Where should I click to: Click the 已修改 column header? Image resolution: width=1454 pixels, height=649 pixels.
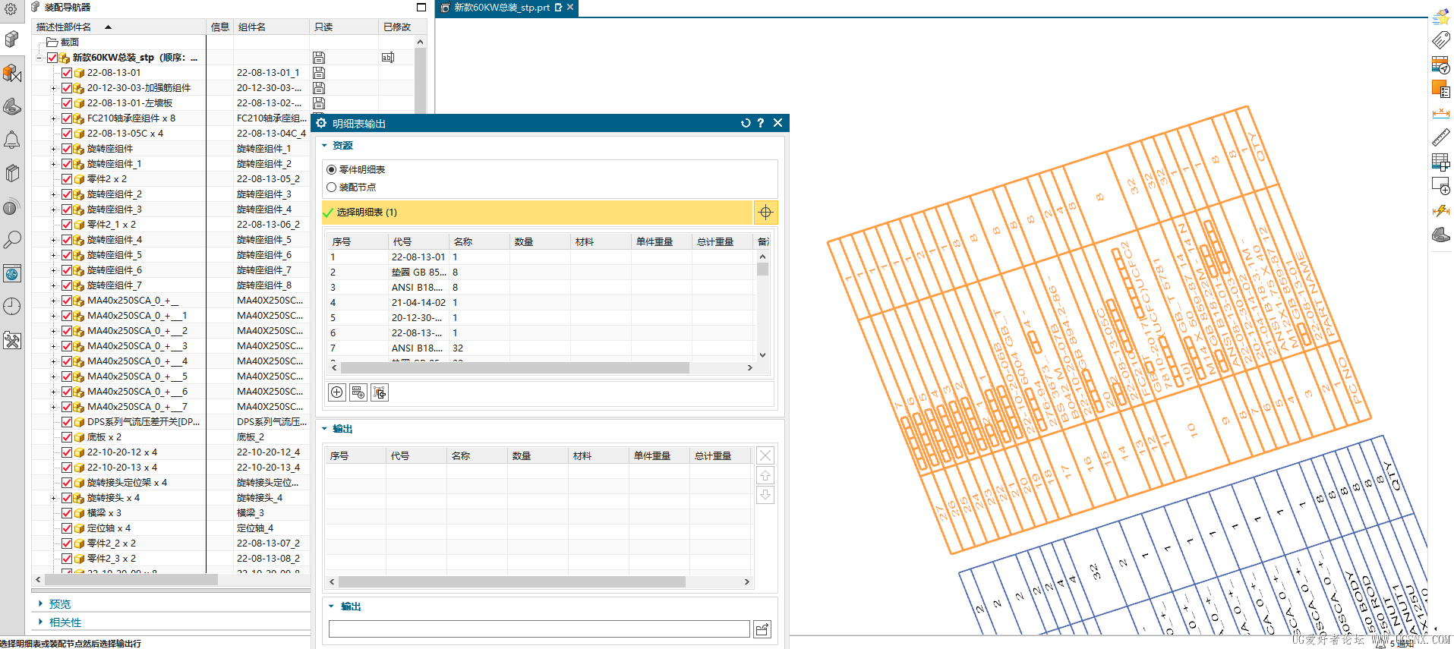click(402, 27)
